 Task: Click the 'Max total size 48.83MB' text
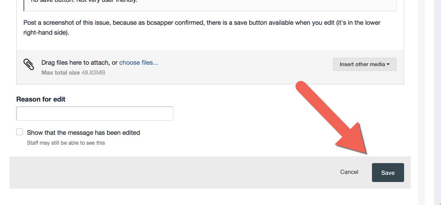pyautogui.click(x=73, y=72)
